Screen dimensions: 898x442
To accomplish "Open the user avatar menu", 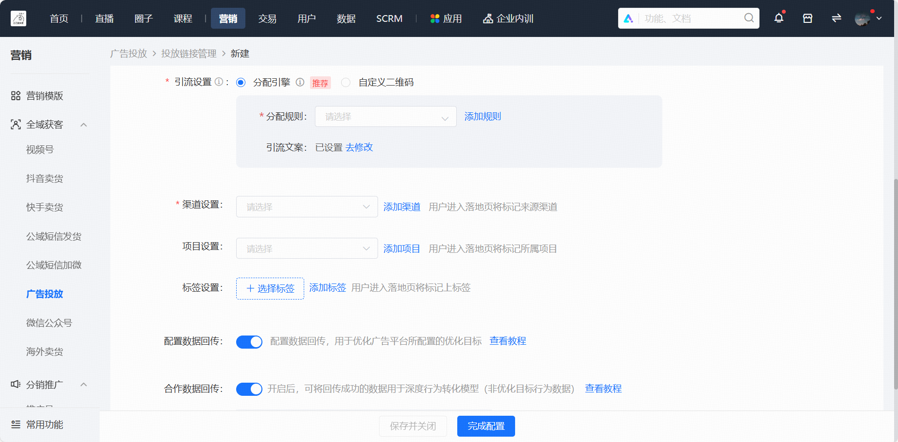I will coord(863,18).
